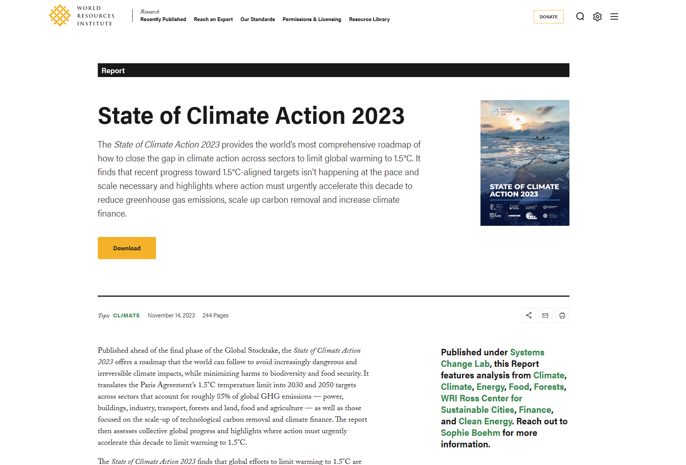
Task: Follow the Forests link in sidebar
Action: pyautogui.click(x=549, y=387)
